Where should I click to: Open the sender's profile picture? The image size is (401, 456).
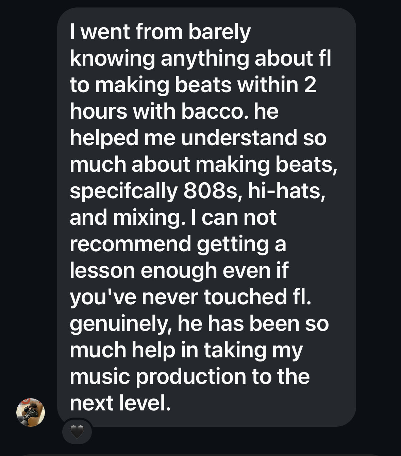click(x=31, y=412)
